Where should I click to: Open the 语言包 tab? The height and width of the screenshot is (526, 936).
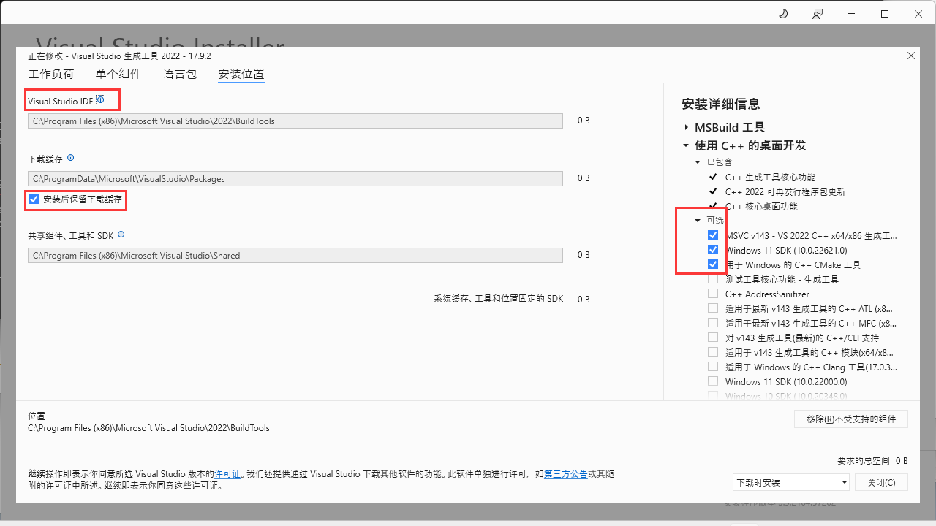point(180,74)
